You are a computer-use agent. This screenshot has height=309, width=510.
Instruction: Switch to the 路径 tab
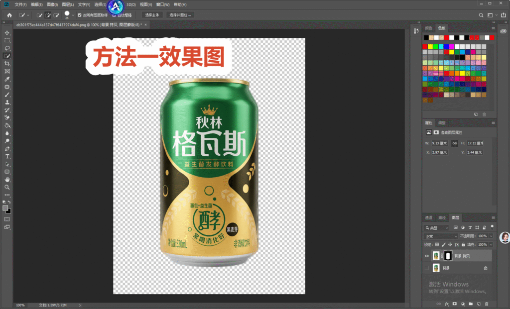(x=442, y=218)
